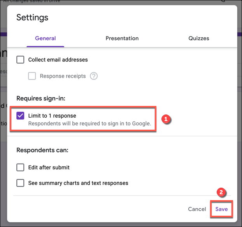Click the help icon beside Response receipts
Image resolution: width=242 pixels, height=227 pixels.
(x=94, y=76)
